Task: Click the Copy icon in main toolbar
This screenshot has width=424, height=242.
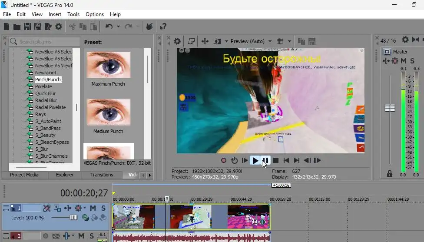Action: [x=83, y=27]
